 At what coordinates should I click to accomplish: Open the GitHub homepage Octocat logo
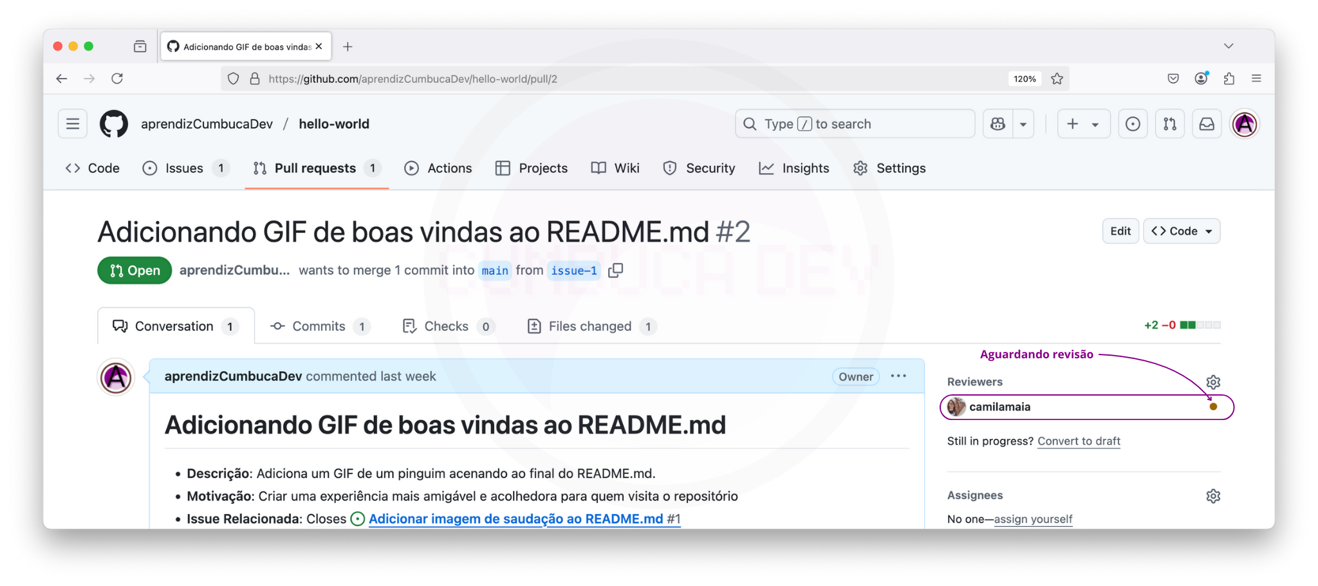114,124
